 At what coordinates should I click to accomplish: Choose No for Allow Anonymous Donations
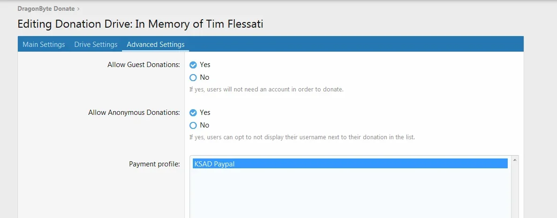[193, 125]
